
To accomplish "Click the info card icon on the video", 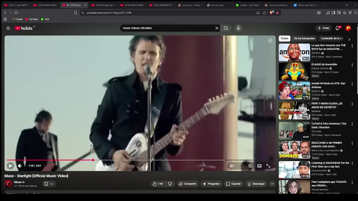I will [270, 40].
